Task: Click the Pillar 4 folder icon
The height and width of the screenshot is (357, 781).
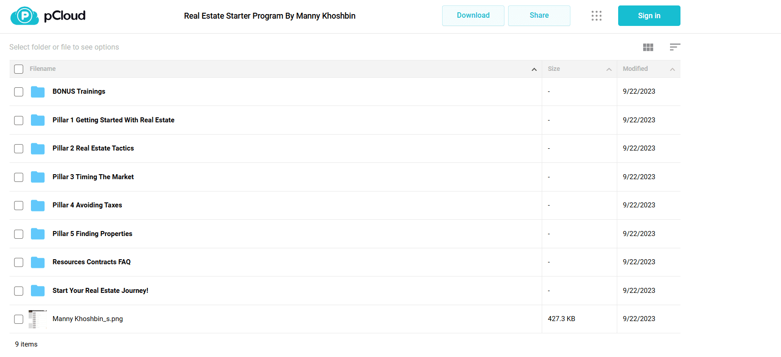Action: 38,206
